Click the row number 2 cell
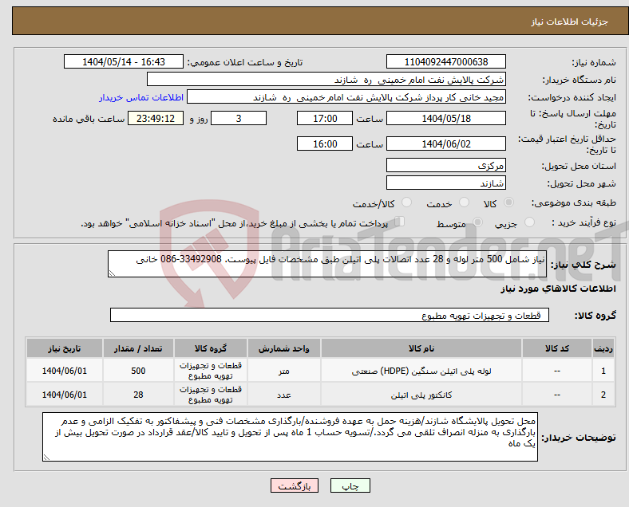The height and width of the screenshot is (507, 629). pyautogui.click(x=603, y=395)
